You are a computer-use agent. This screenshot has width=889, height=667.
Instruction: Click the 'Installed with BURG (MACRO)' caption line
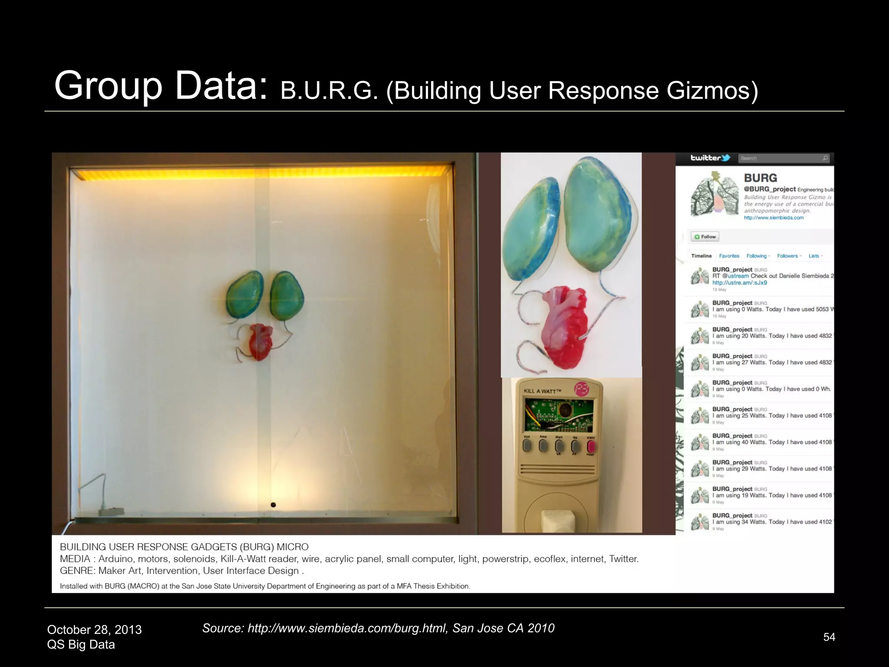pos(265,586)
